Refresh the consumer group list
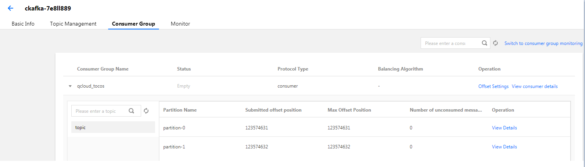This screenshot has width=585, height=167. coord(495,43)
